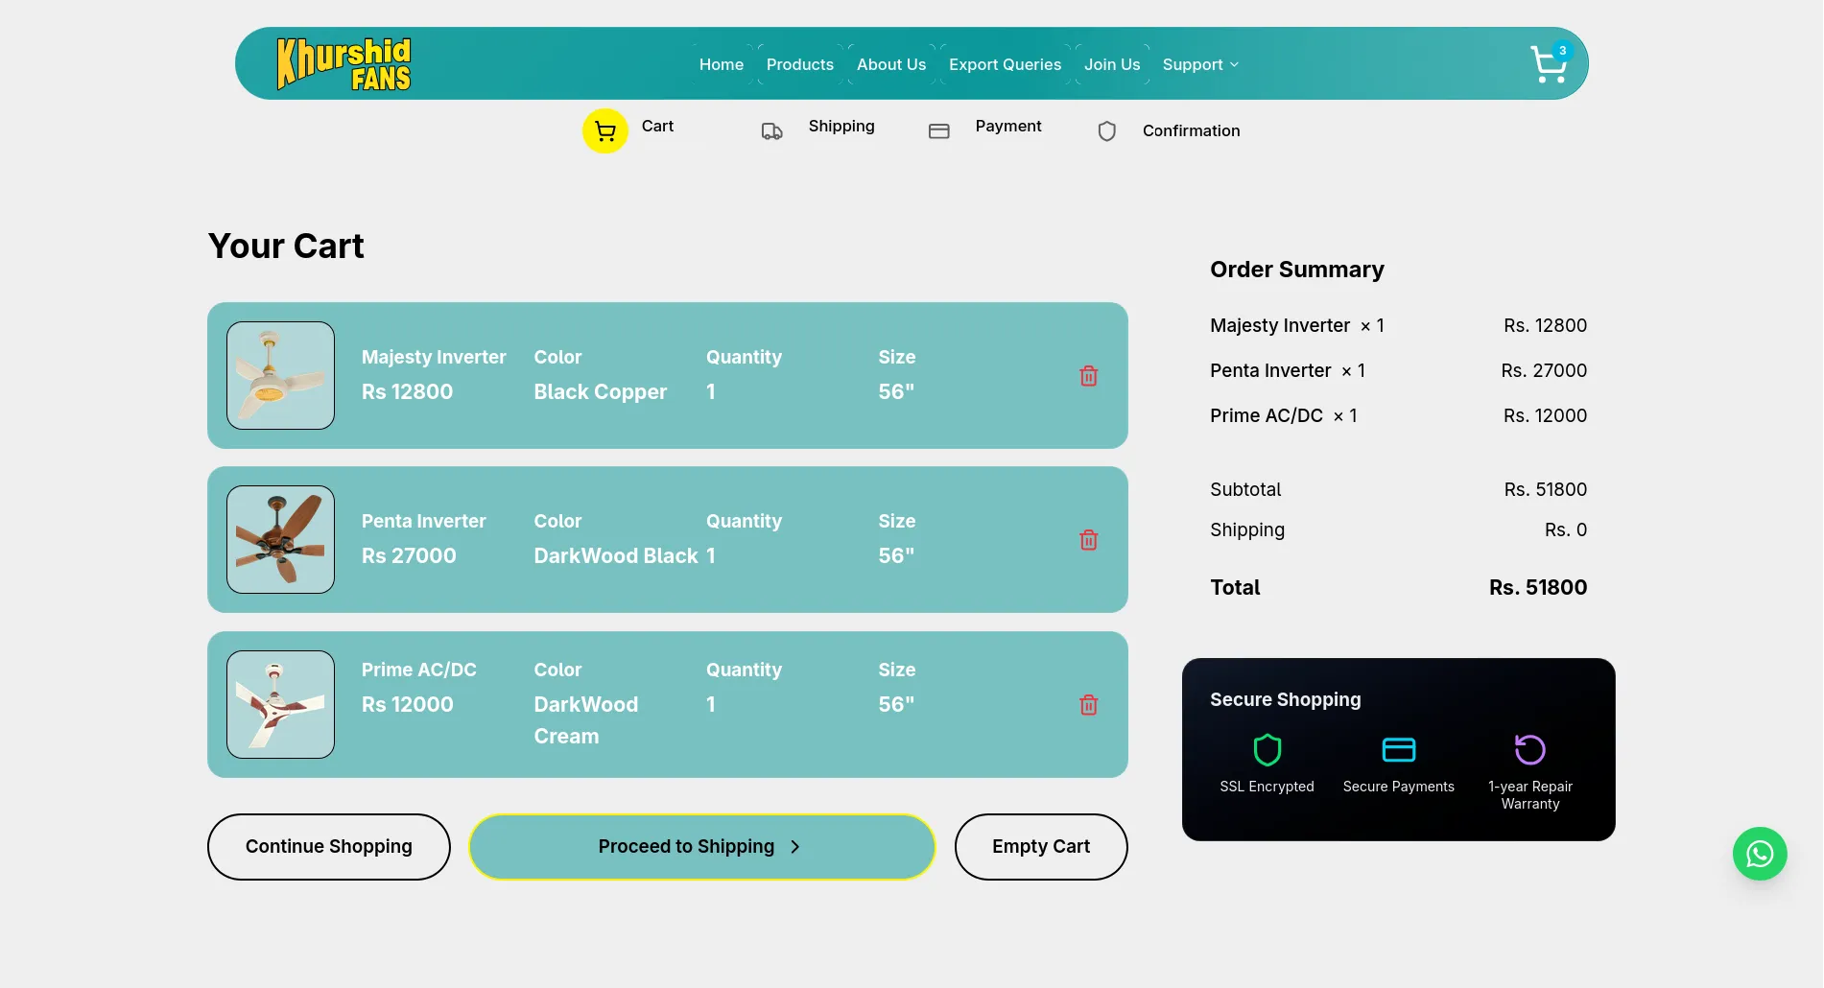Image resolution: width=1824 pixels, height=988 pixels.
Task: Expand the Support dropdown menu
Action: coord(1200,64)
